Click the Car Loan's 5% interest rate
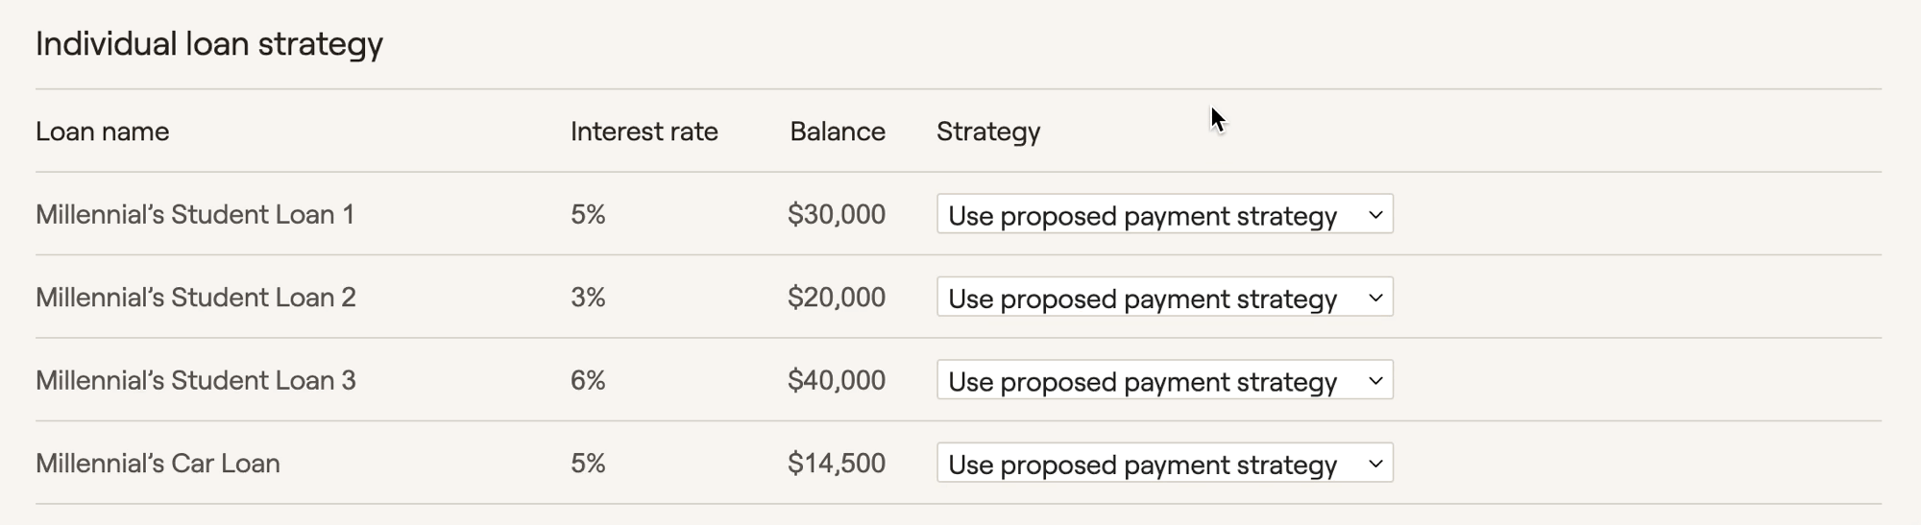The height and width of the screenshot is (525, 1921). click(x=588, y=464)
